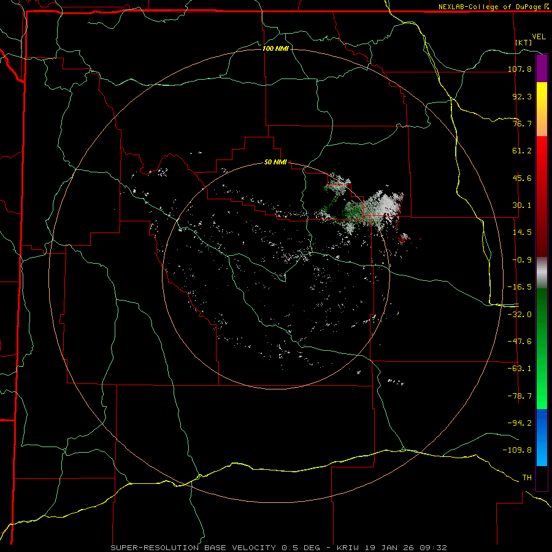Click the -32.0 velocity scale value

tap(519, 314)
